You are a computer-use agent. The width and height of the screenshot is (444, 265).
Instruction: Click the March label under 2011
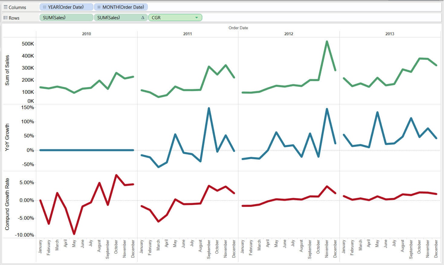point(158,245)
